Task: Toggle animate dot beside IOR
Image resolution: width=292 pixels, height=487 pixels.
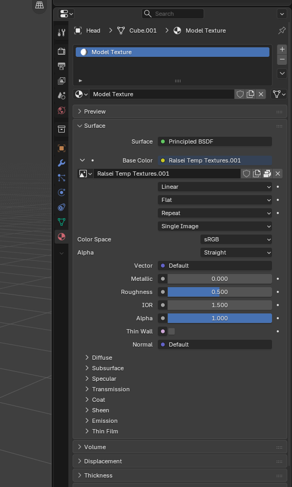Action: click(x=278, y=305)
